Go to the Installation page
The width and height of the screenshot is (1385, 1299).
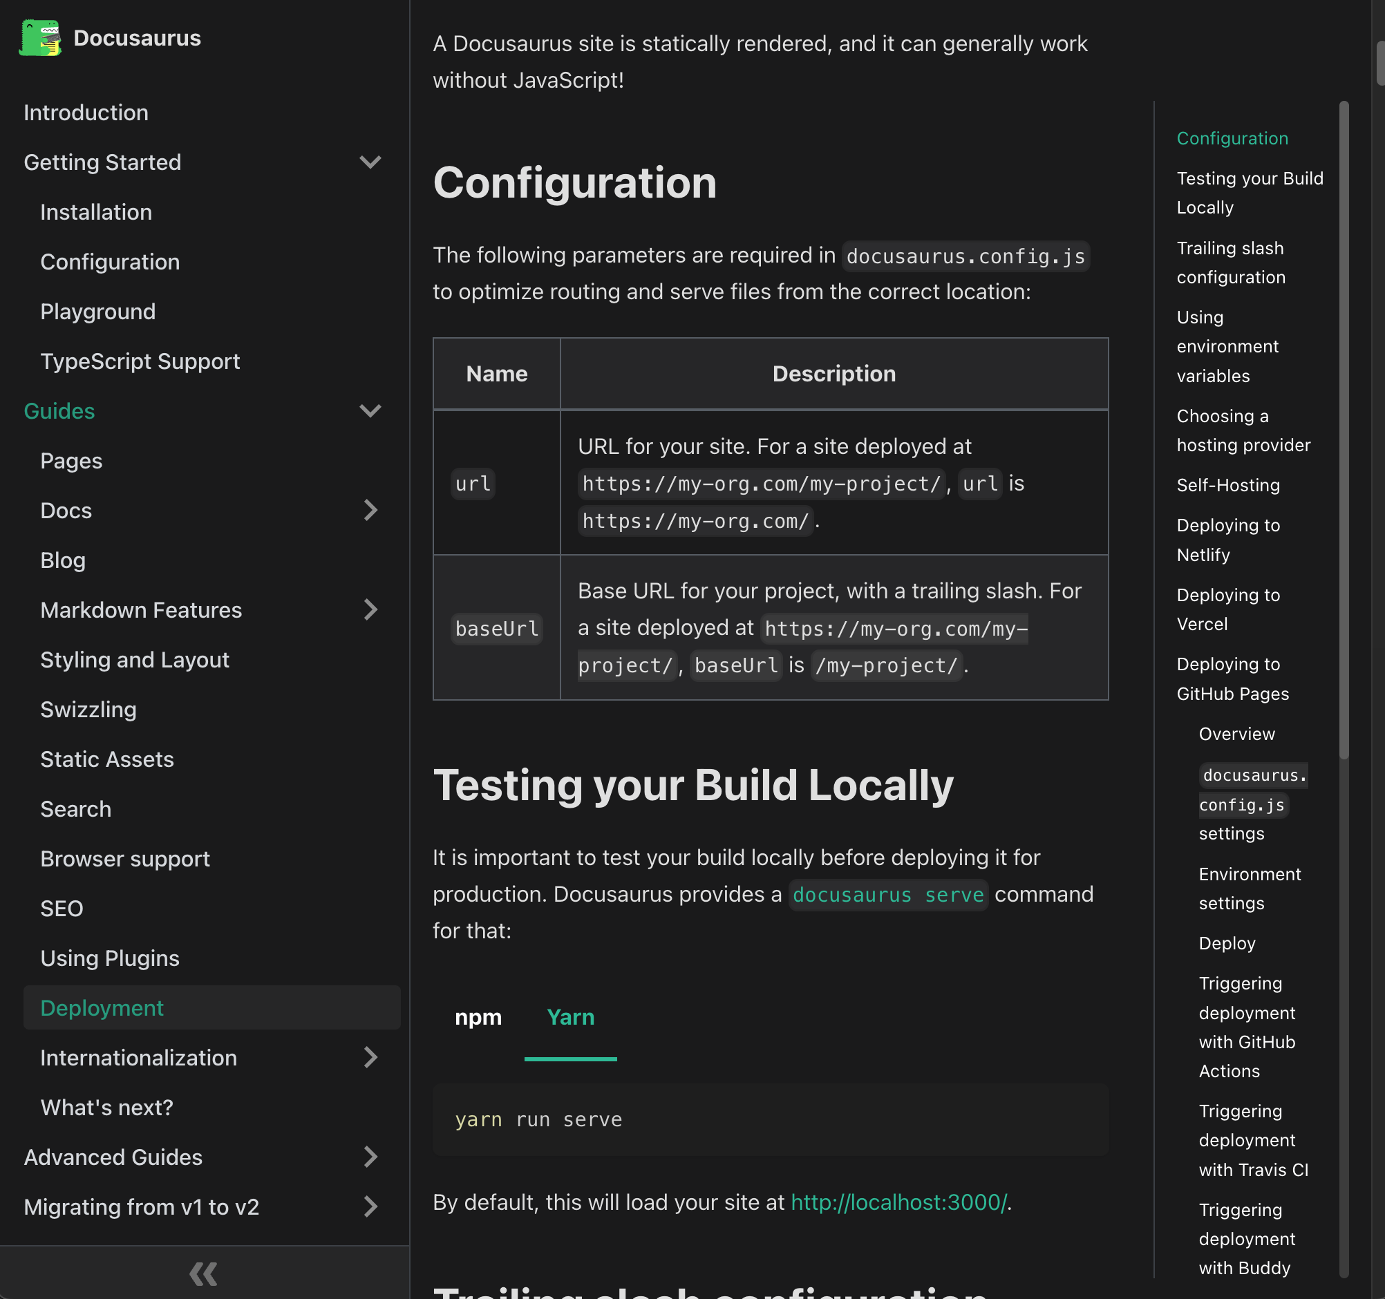96,212
